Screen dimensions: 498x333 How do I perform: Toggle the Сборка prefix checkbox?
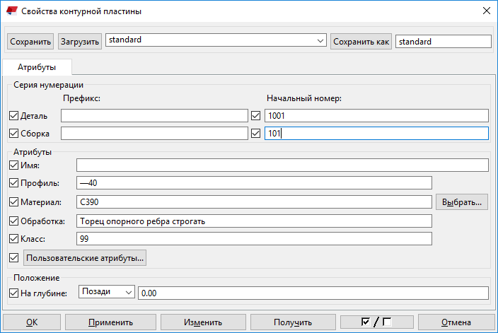click(x=14, y=133)
